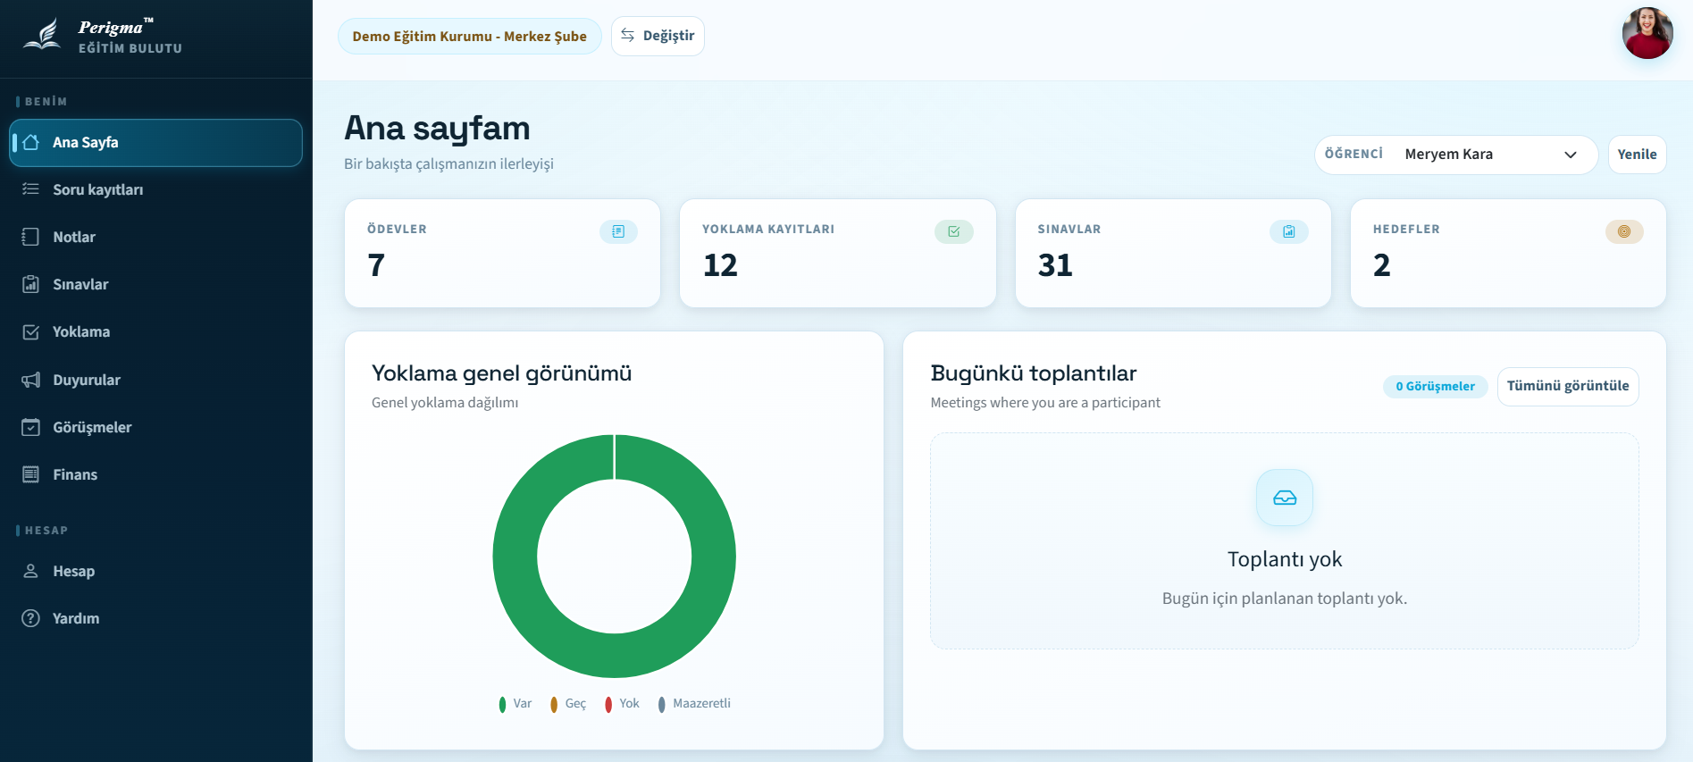Click Tümünü görüntüle button for meetings
This screenshot has height=762, width=1693.
coord(1567,386)
